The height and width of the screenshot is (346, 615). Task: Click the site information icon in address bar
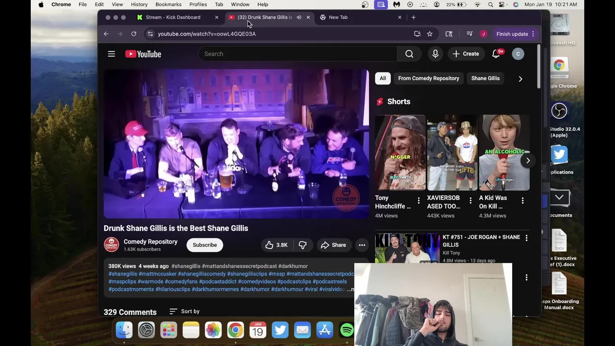(150, 34)
